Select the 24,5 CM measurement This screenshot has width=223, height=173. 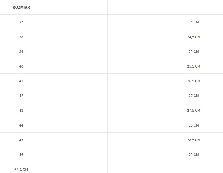[x=193, y=37]
